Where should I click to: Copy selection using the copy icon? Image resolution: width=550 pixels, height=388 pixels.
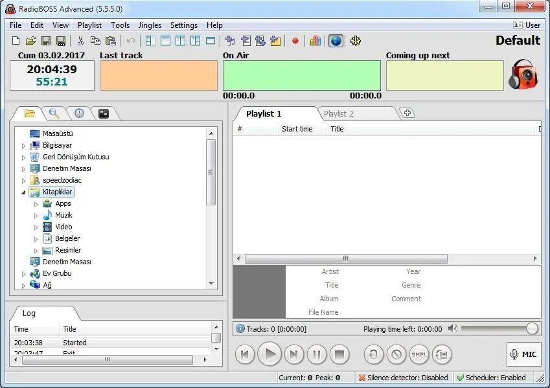(95, 41)
